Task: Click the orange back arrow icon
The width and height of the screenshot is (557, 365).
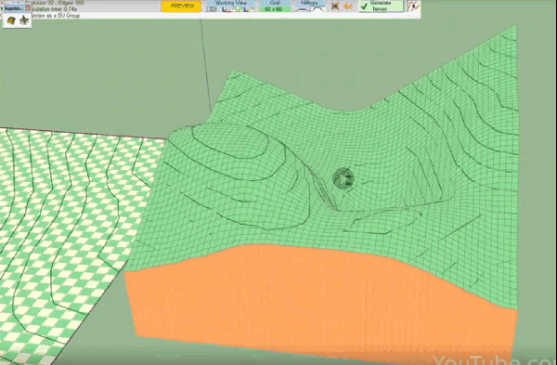Action: pos(348,7)
